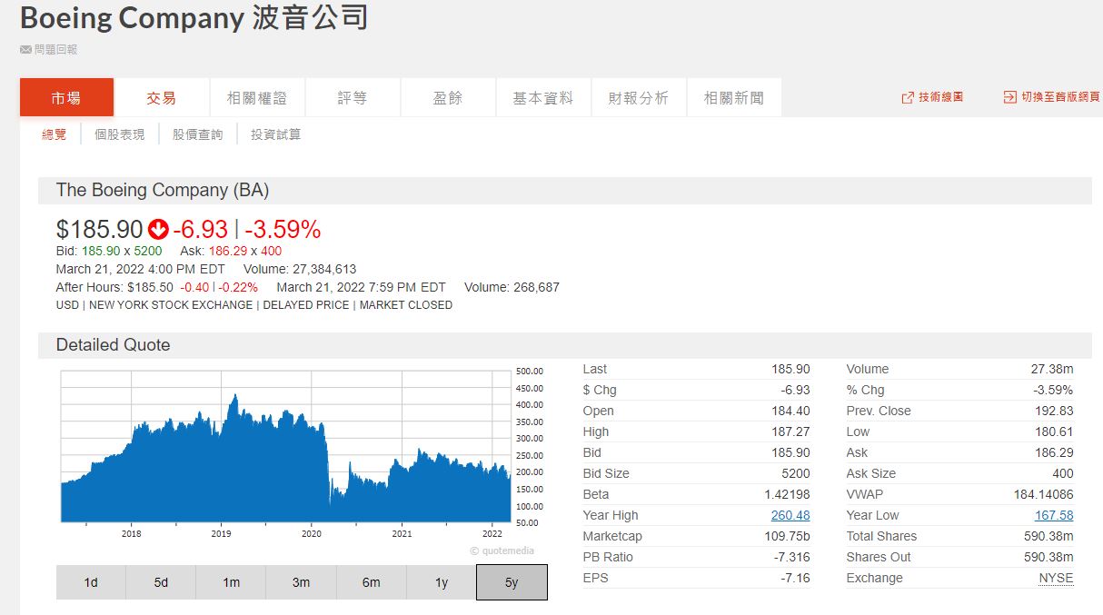Open the 投資試算 sub-tab
Image resolution: width=1103 pixels, height=615 pixels.
[x=275, y=134]
